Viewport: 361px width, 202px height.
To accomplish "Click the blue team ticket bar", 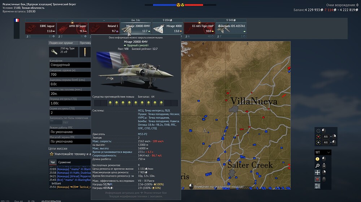I will (x=164, y=5).
